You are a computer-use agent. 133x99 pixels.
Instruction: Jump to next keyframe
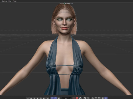(x=44, y=98)
